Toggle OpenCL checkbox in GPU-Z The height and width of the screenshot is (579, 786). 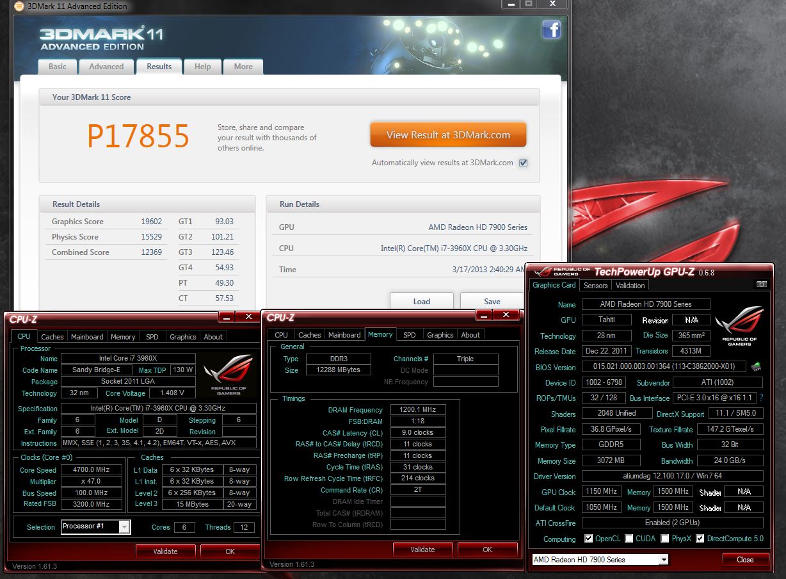(x=588, y=539)
